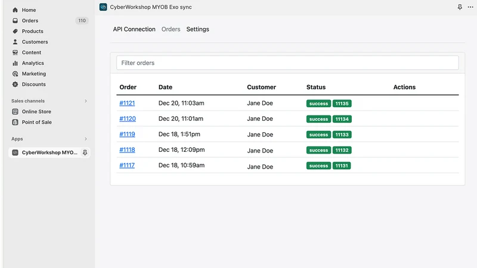Pin the app using header pin icon

point(460,7)
